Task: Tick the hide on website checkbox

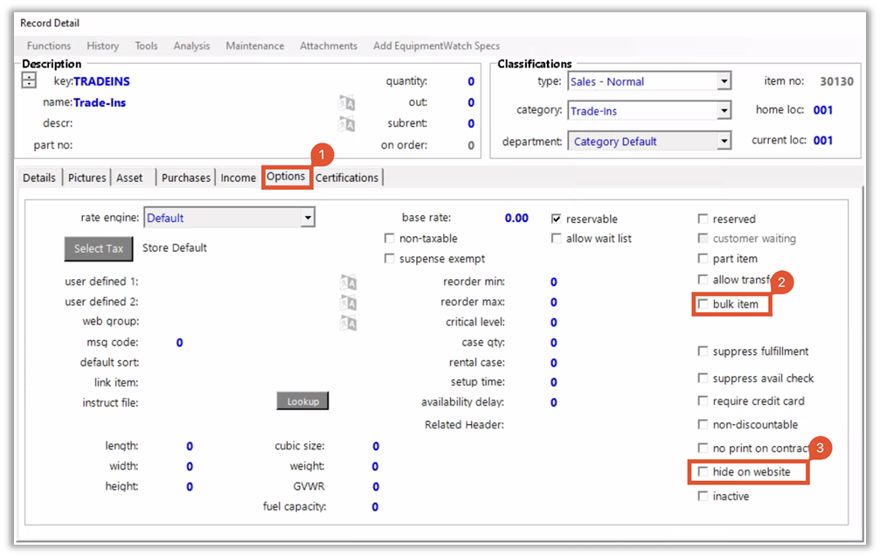Action: [703, 472]
